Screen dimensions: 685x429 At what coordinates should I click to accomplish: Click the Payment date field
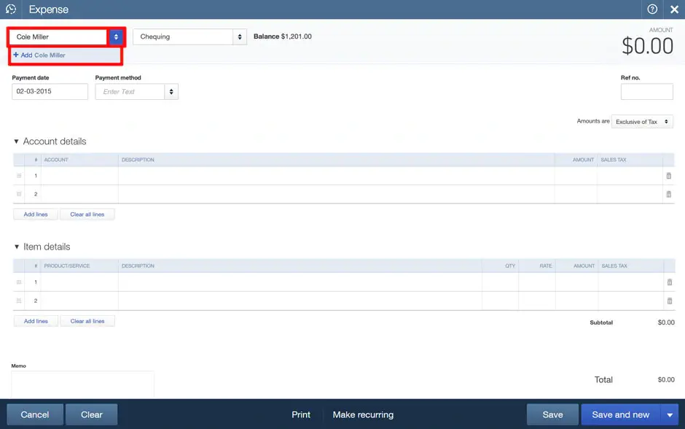(x=50, y=91)
